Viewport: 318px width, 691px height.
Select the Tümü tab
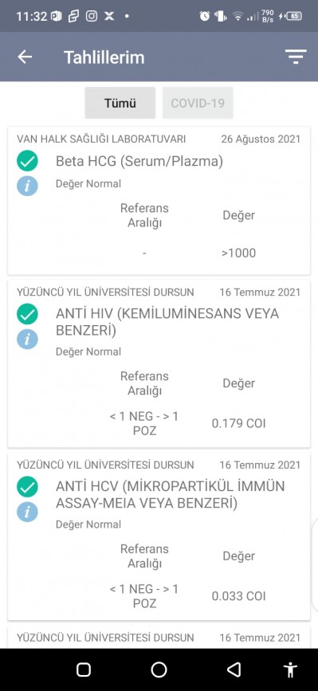(x=120, y=103)
